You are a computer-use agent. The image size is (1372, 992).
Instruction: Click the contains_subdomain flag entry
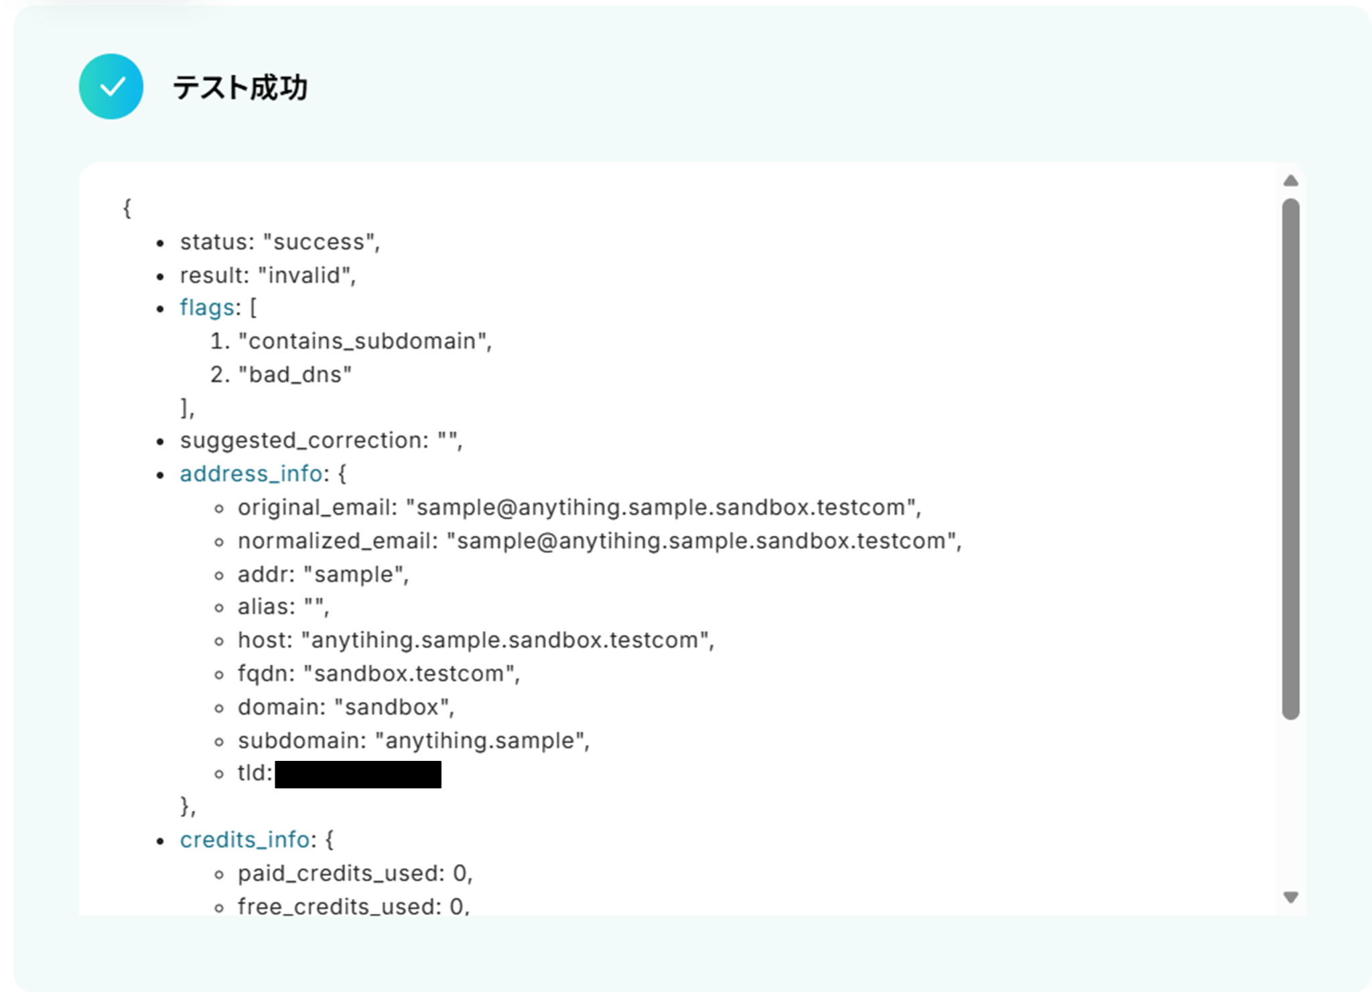tap(364, 341)
